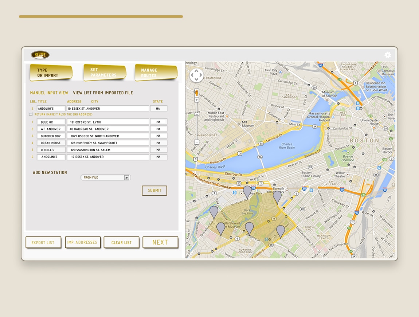Pick the Street View pegman icon
This screenshot has width=419, height=317.
point(197,93)
